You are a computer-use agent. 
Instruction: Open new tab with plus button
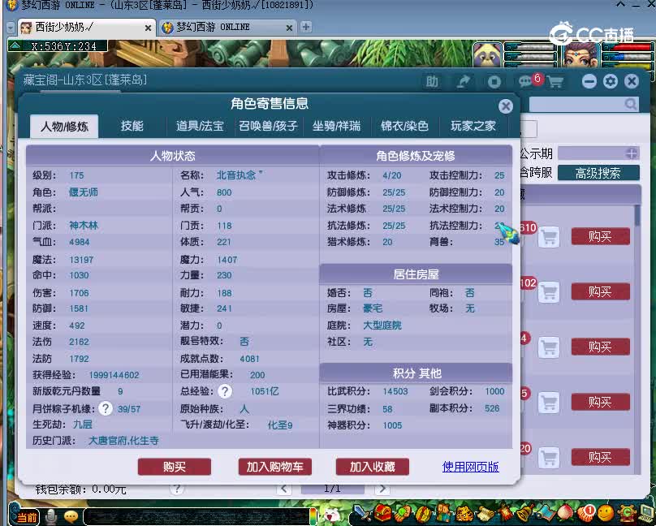click(306, 27)
